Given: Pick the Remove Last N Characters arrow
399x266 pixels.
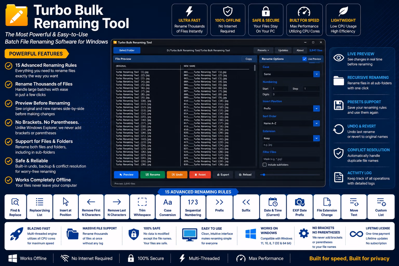Looking at the screenshot, I should click(x=117, y=202).
